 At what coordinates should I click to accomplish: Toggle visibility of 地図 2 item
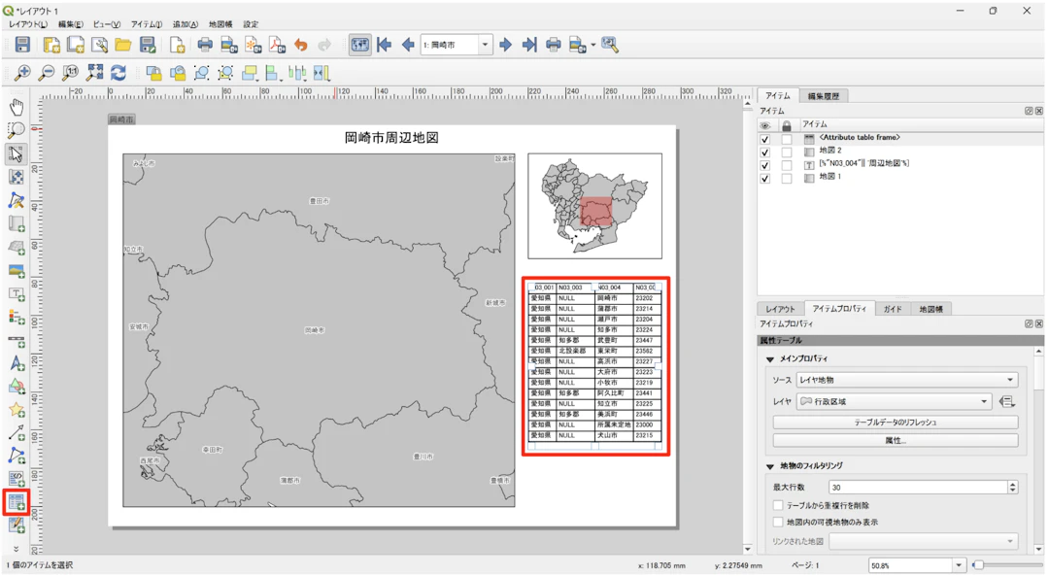point(764,152)
